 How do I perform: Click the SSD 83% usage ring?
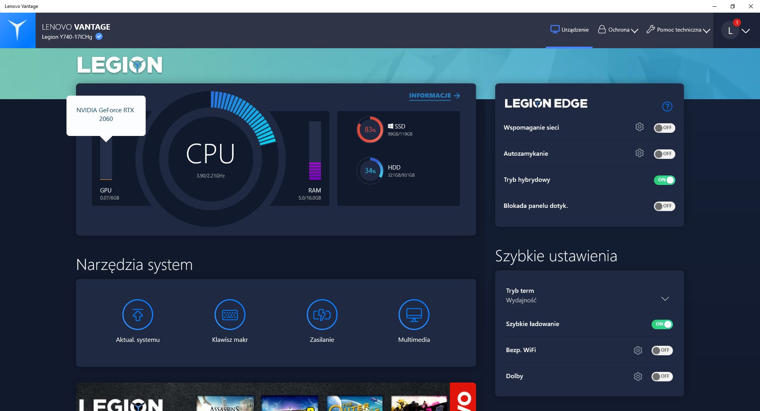point(370,129)
